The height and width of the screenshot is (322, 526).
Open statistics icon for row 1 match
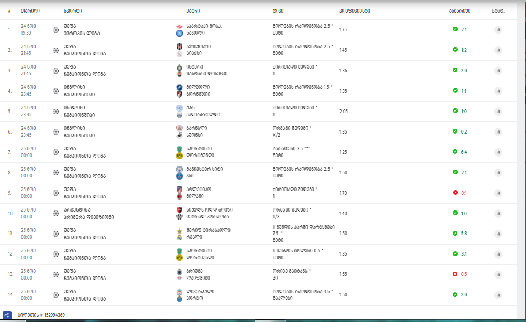click(x=498, y=30)
